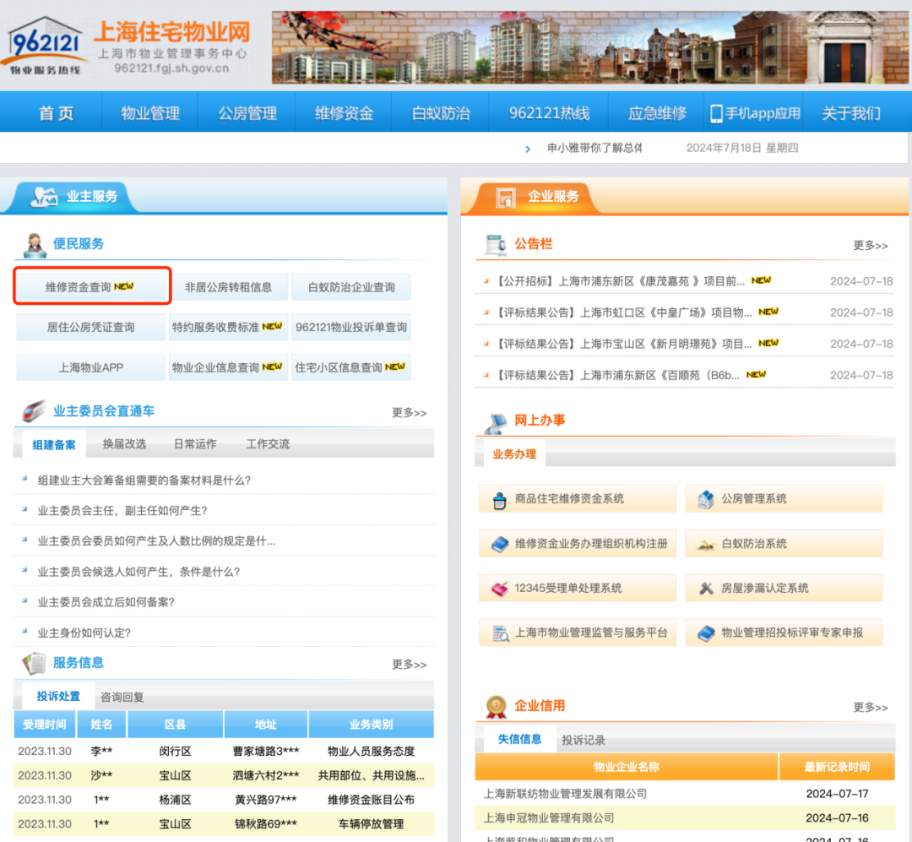The height and width of the screenshot is (842, 912).
Task: Click the 房屋渗漏认定系统 tools icon
Action: [x=706, y=589]
